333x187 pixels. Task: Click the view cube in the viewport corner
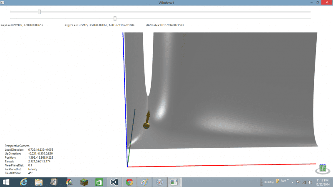tap(323, 168)
